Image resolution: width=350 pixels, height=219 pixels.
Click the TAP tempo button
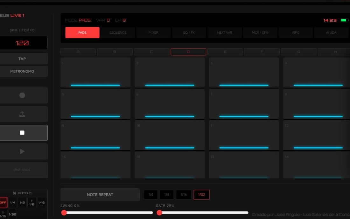pyautogui.click(x=22, y=59)
